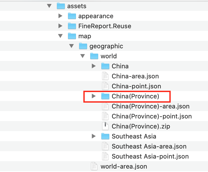208x172 pixels.
Task: Click the FineReport.Reuse folder icon
Action: click(72, 26)
